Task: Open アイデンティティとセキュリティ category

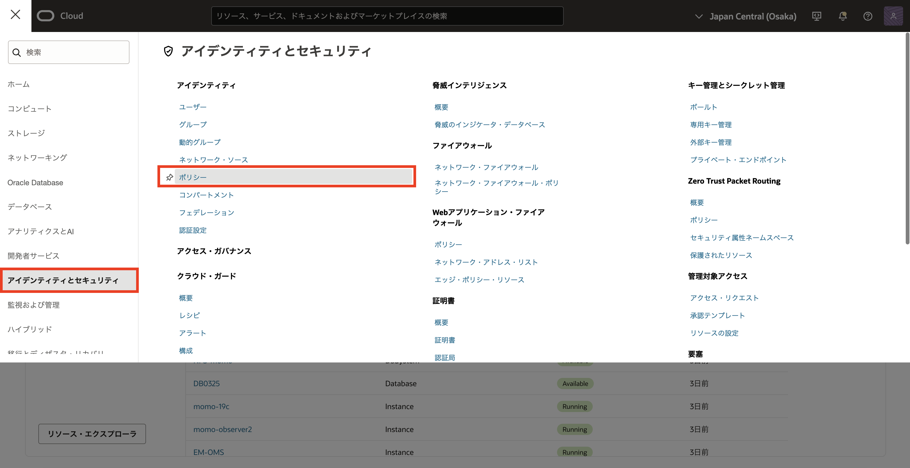Action: pos(63,280)
